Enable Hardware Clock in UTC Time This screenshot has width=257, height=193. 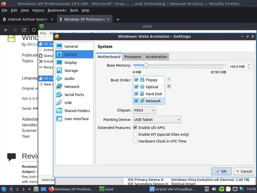(135, 141)
